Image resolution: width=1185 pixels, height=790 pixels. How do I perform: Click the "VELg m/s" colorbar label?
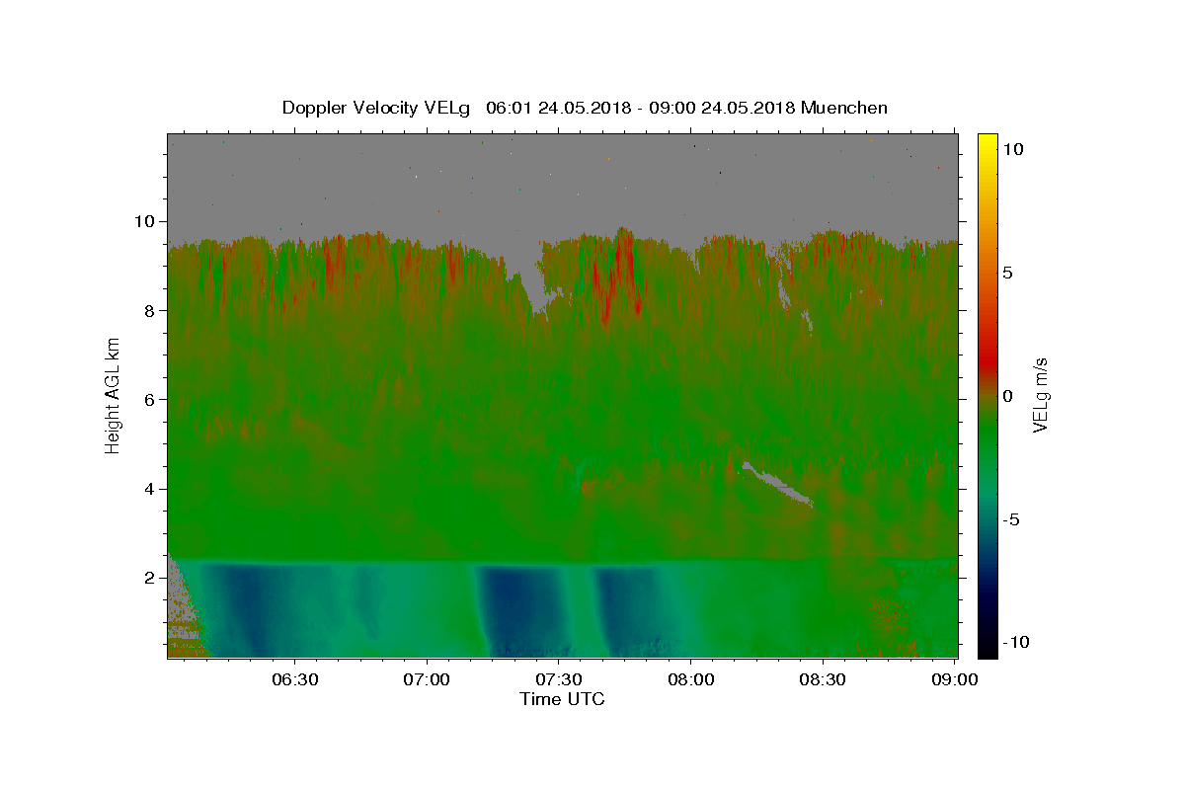[1039, 395]
